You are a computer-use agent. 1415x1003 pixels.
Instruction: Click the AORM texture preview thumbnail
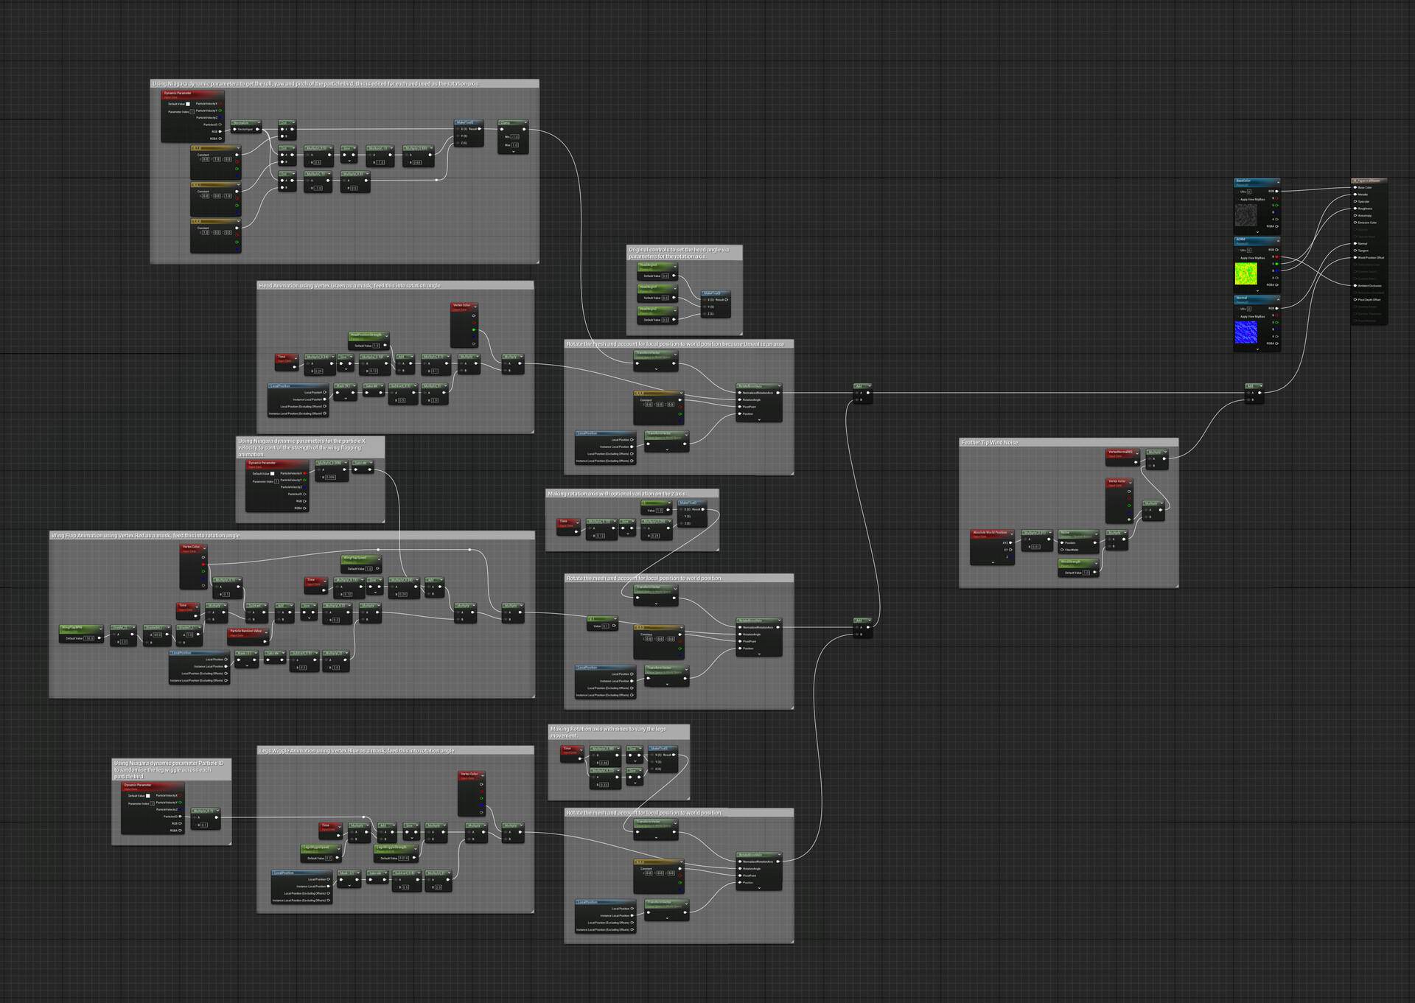coord(1245,273)
